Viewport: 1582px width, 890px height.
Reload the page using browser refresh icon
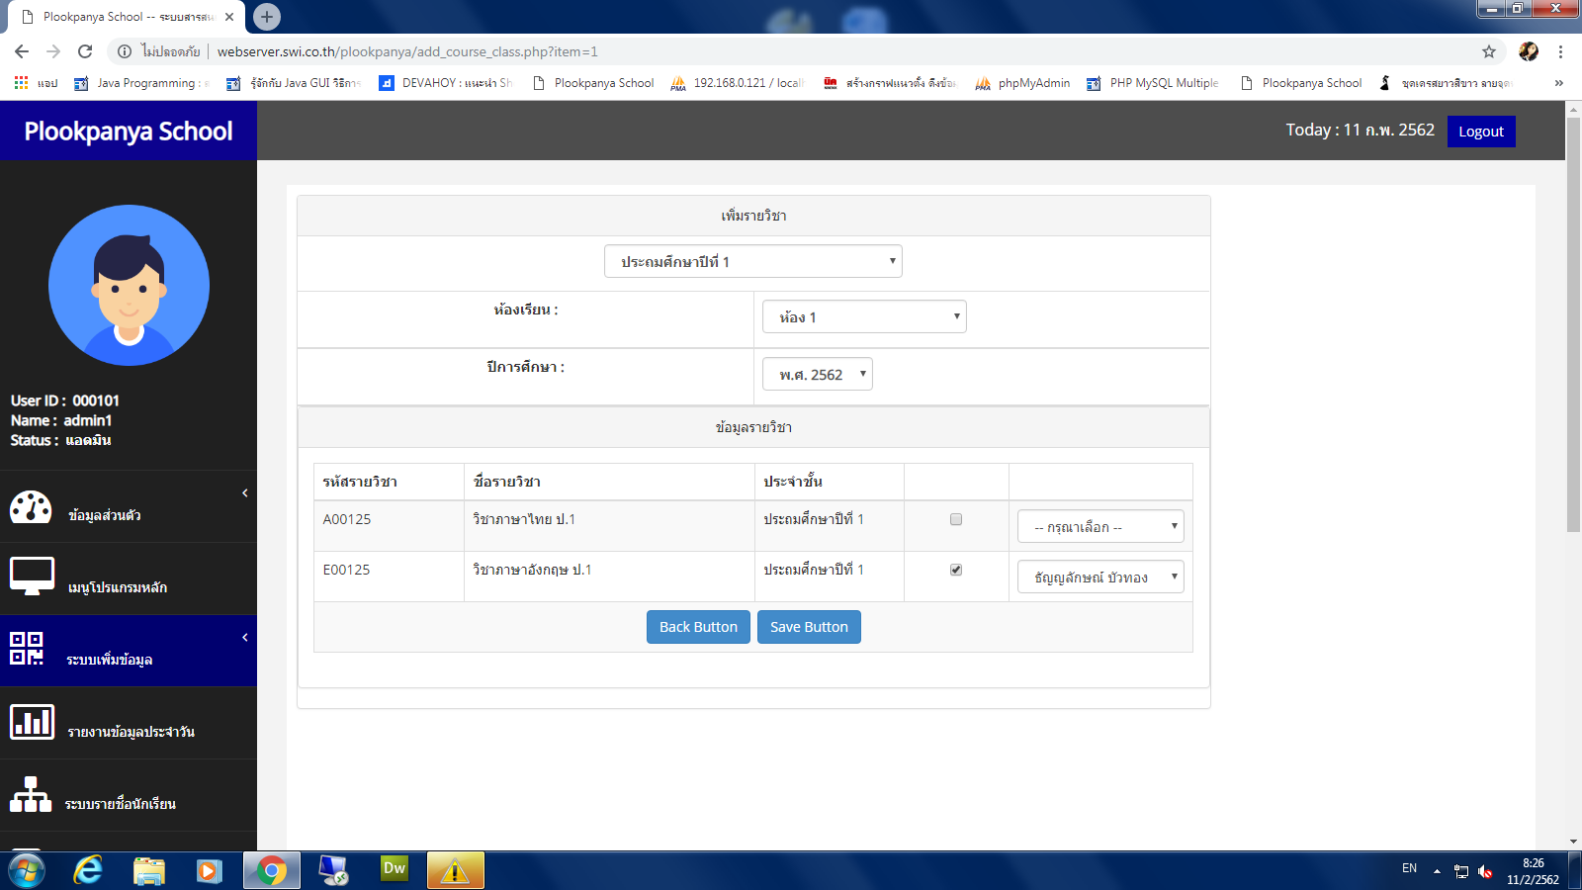[x=85, y=51]
